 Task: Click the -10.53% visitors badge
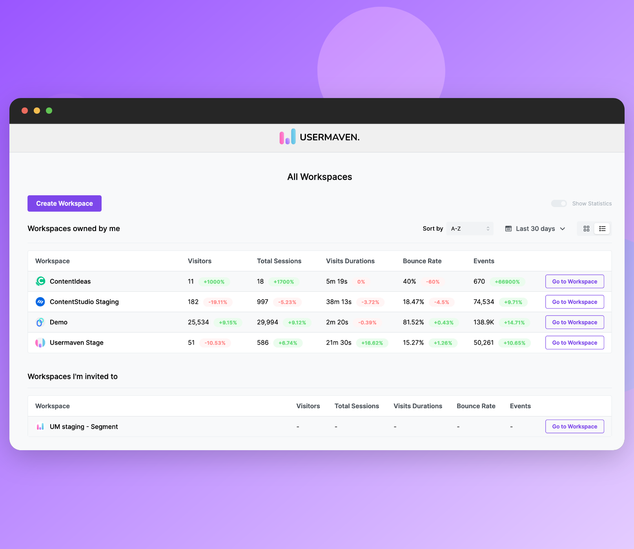215,343
